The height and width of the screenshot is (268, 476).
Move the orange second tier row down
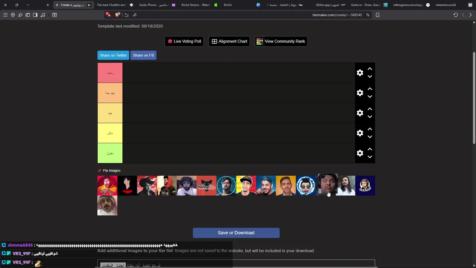click(370, 97)
